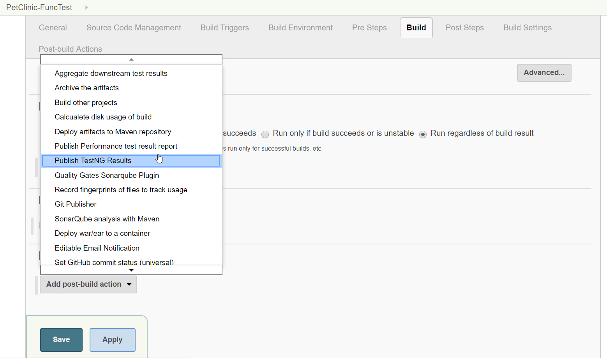Choose Record fingerprints of files to track usage
The height and width of the screenshot is (358, 607).
coord(131,190)
